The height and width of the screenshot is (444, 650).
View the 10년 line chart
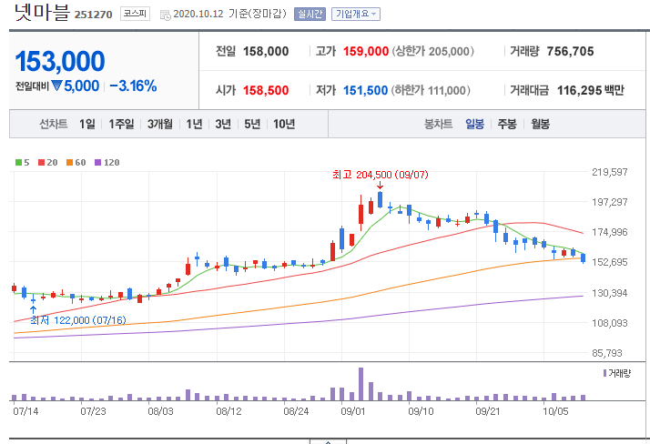[x=283, y=124]
